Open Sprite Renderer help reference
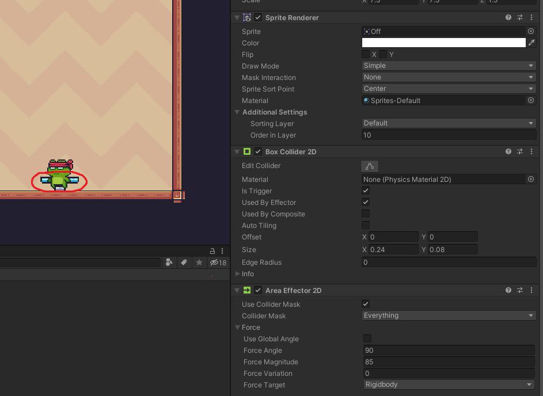 [508, 17]
